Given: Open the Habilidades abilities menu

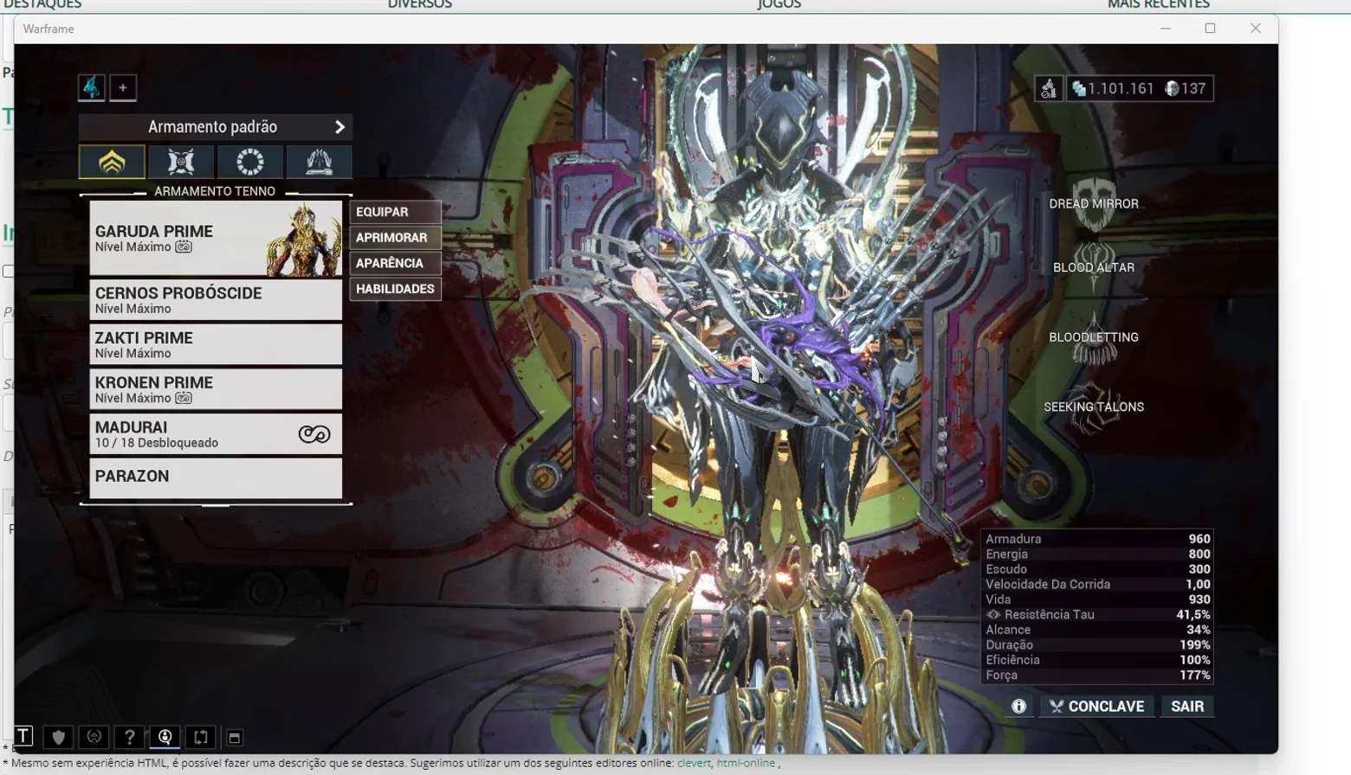Looking at the screenshot, I should pyautogui.click(x=395, y=289).
